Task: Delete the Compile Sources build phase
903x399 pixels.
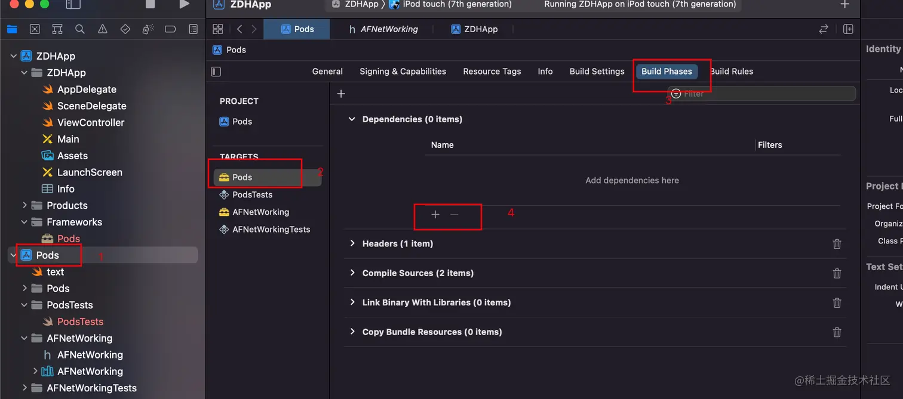Action: 837,273
